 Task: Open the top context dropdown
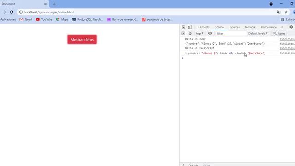(200, 33)
